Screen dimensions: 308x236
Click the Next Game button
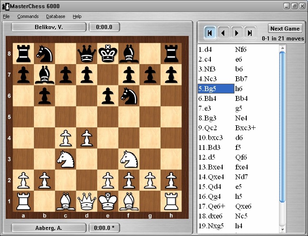(285, 29)
